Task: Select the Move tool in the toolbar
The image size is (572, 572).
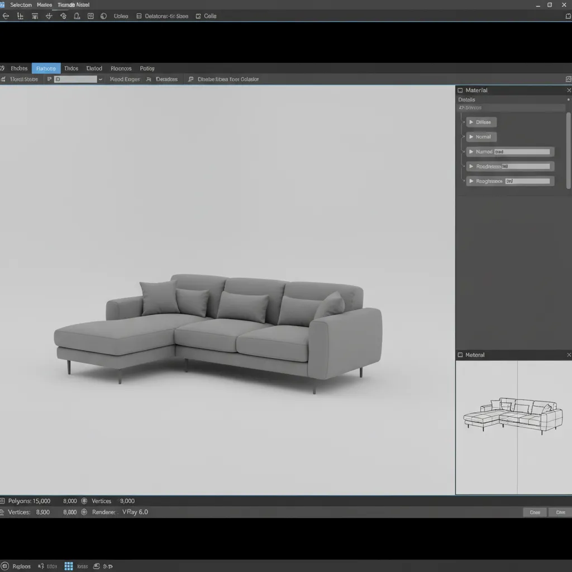Action: tap(49, 16)
